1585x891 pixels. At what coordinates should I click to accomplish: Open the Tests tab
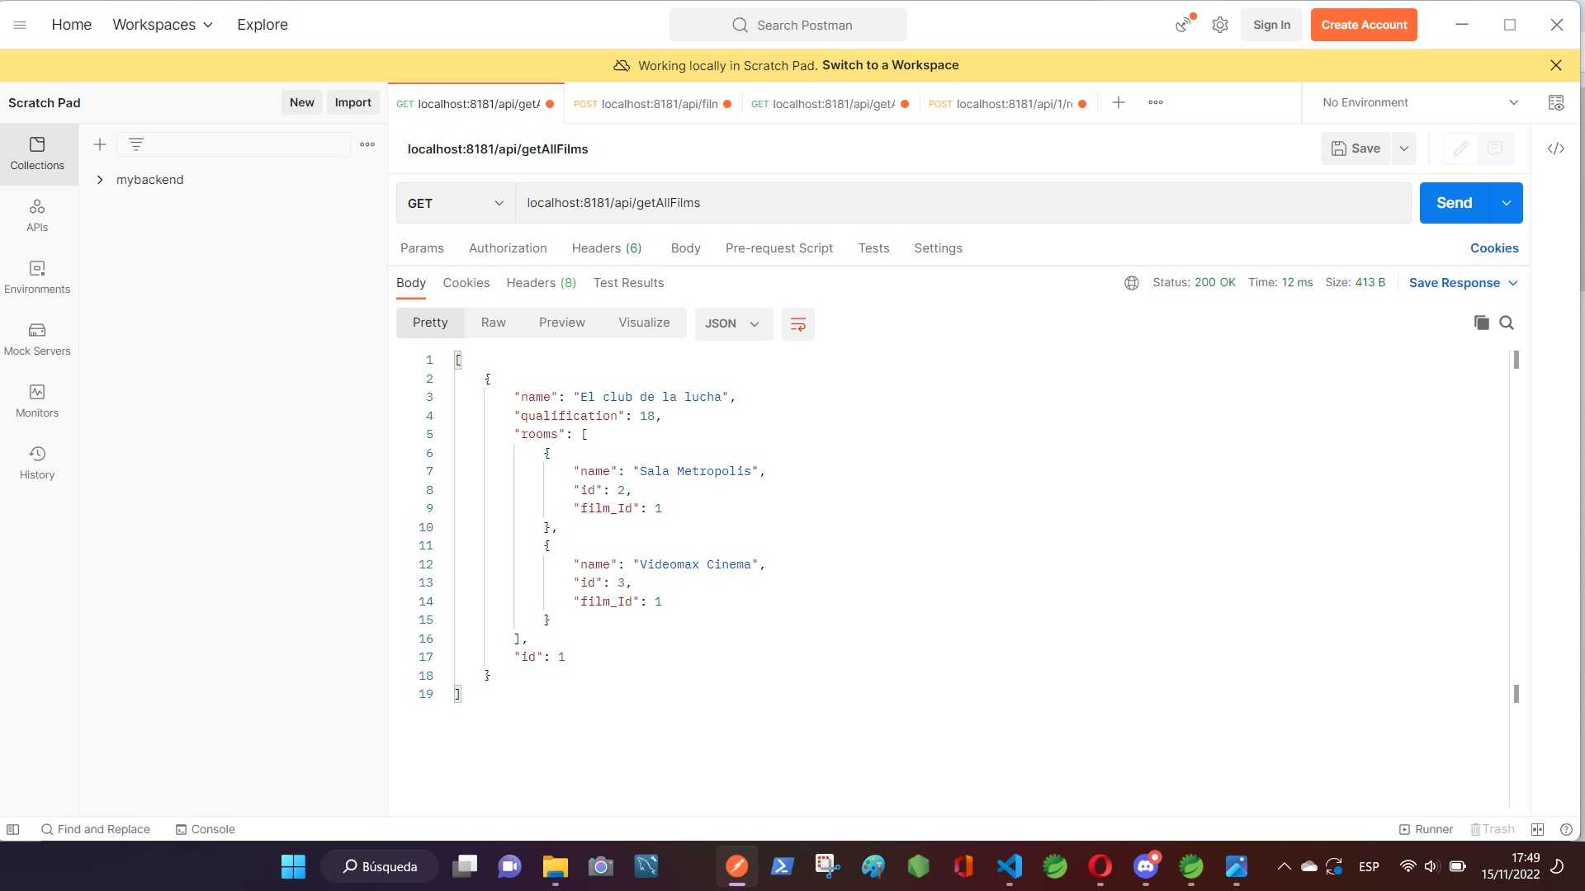[x=873, y=248]
